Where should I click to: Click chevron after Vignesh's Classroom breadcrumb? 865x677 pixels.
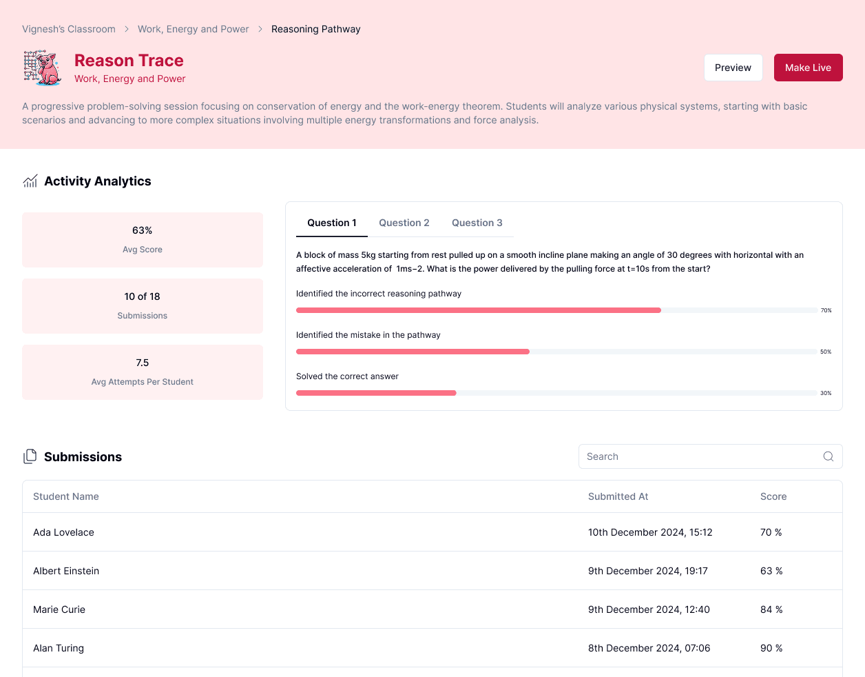(x=127, y=29)
